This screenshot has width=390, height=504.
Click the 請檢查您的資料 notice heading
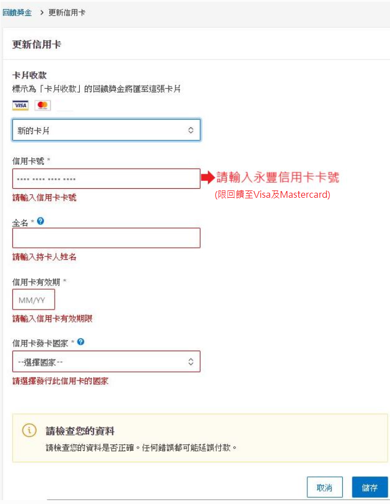80,431
